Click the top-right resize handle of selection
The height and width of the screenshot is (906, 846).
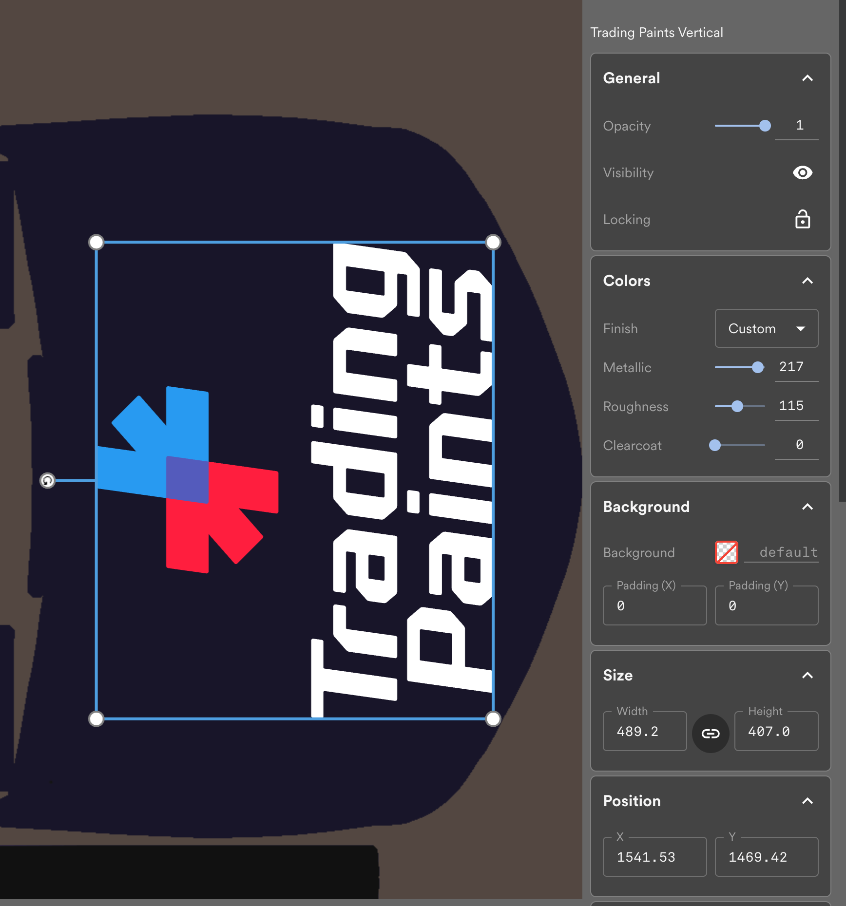[493, 242]
